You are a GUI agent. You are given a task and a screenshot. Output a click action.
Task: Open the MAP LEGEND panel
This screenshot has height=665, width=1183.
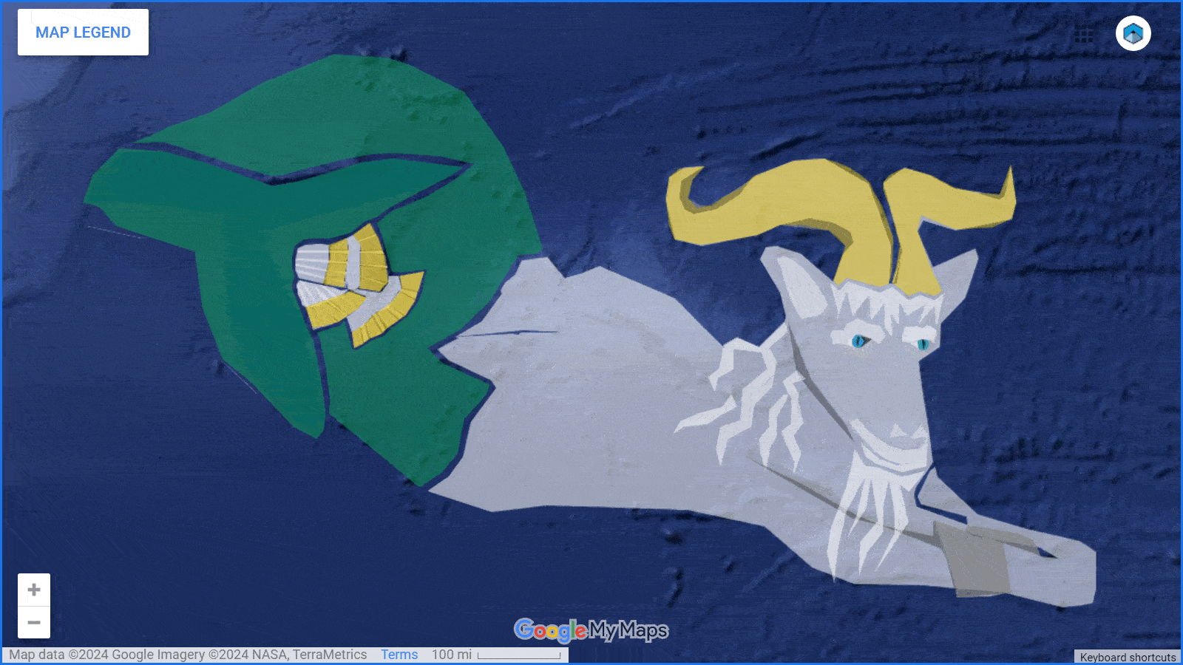click(83, 33)
